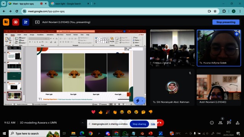Screen dimensions: 244x137
Task: Open the chat with everyone icon
Action: pyautogui.click(x=229, y=123)
